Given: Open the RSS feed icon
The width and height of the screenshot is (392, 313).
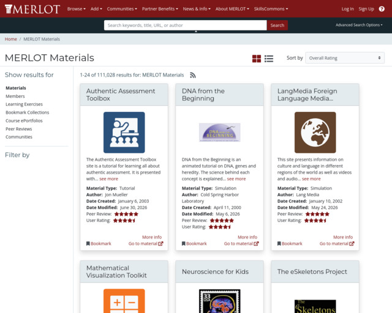Looking at the screenshot, I should point(193,75).
